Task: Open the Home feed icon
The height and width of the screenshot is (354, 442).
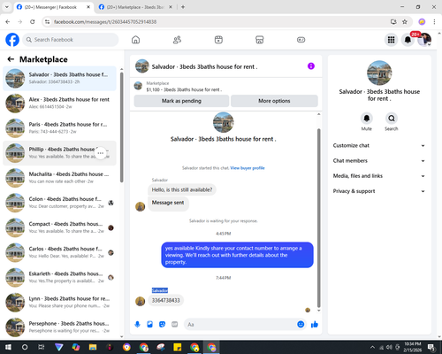Action: (135, 40)
